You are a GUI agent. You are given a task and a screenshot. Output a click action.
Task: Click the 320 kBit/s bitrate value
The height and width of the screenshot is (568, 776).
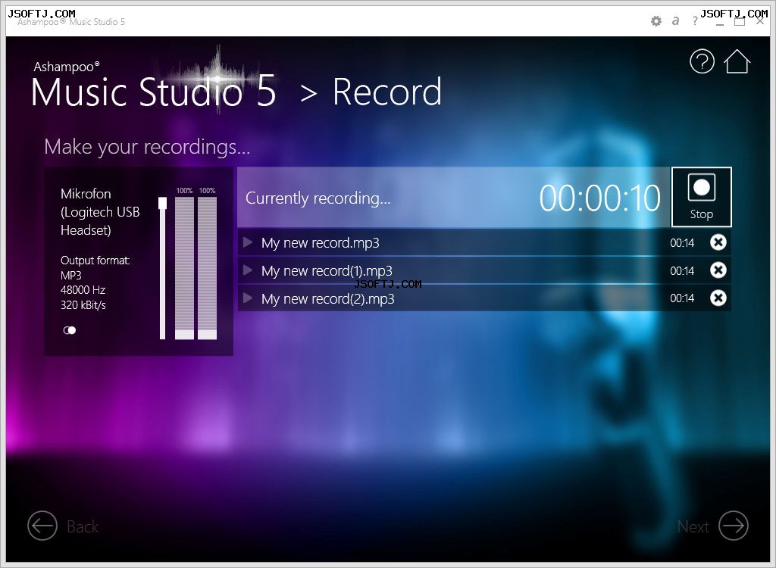click(x=83, y=304)
